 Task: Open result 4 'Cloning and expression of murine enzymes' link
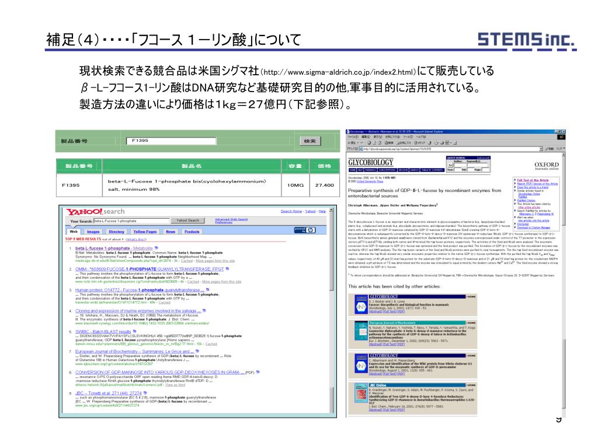(x=137, y=311)
